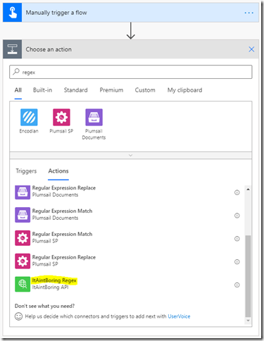
Task: Select the Plumsail SP connector icon
Action: pyautogui.click(x=61, y=117)
